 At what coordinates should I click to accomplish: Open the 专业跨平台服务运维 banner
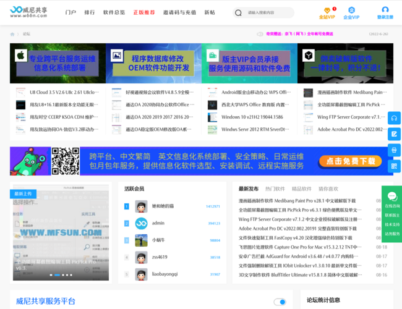[x=58, y=63]
